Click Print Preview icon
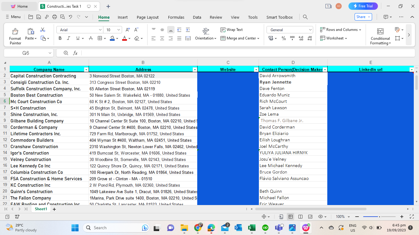The width and height of the screenshot is (419, 235). point(63,17)
